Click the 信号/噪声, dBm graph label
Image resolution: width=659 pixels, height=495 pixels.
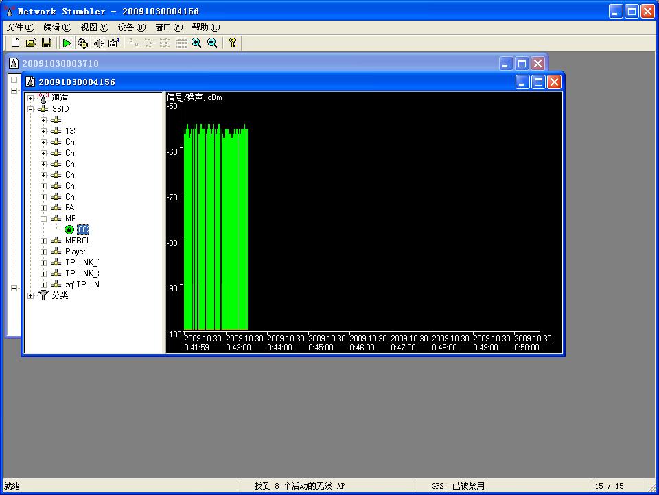coord(194,97)
